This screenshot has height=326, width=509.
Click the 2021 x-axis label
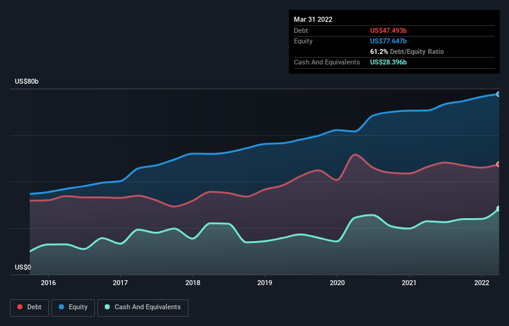[409, 283]
